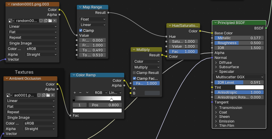Collapse the Map Range node
The height and width of the screenshot is (139, 272).
[x=79, y=7]
